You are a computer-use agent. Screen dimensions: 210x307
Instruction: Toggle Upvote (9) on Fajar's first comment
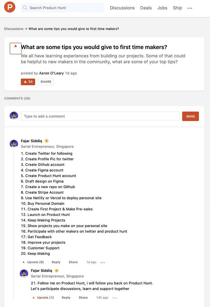coord(33,262)
